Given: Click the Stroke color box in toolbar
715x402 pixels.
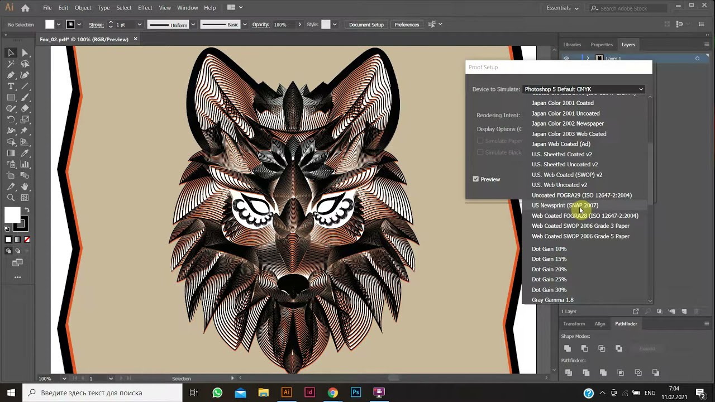Looking at the screenshot, I should point(20,223).
